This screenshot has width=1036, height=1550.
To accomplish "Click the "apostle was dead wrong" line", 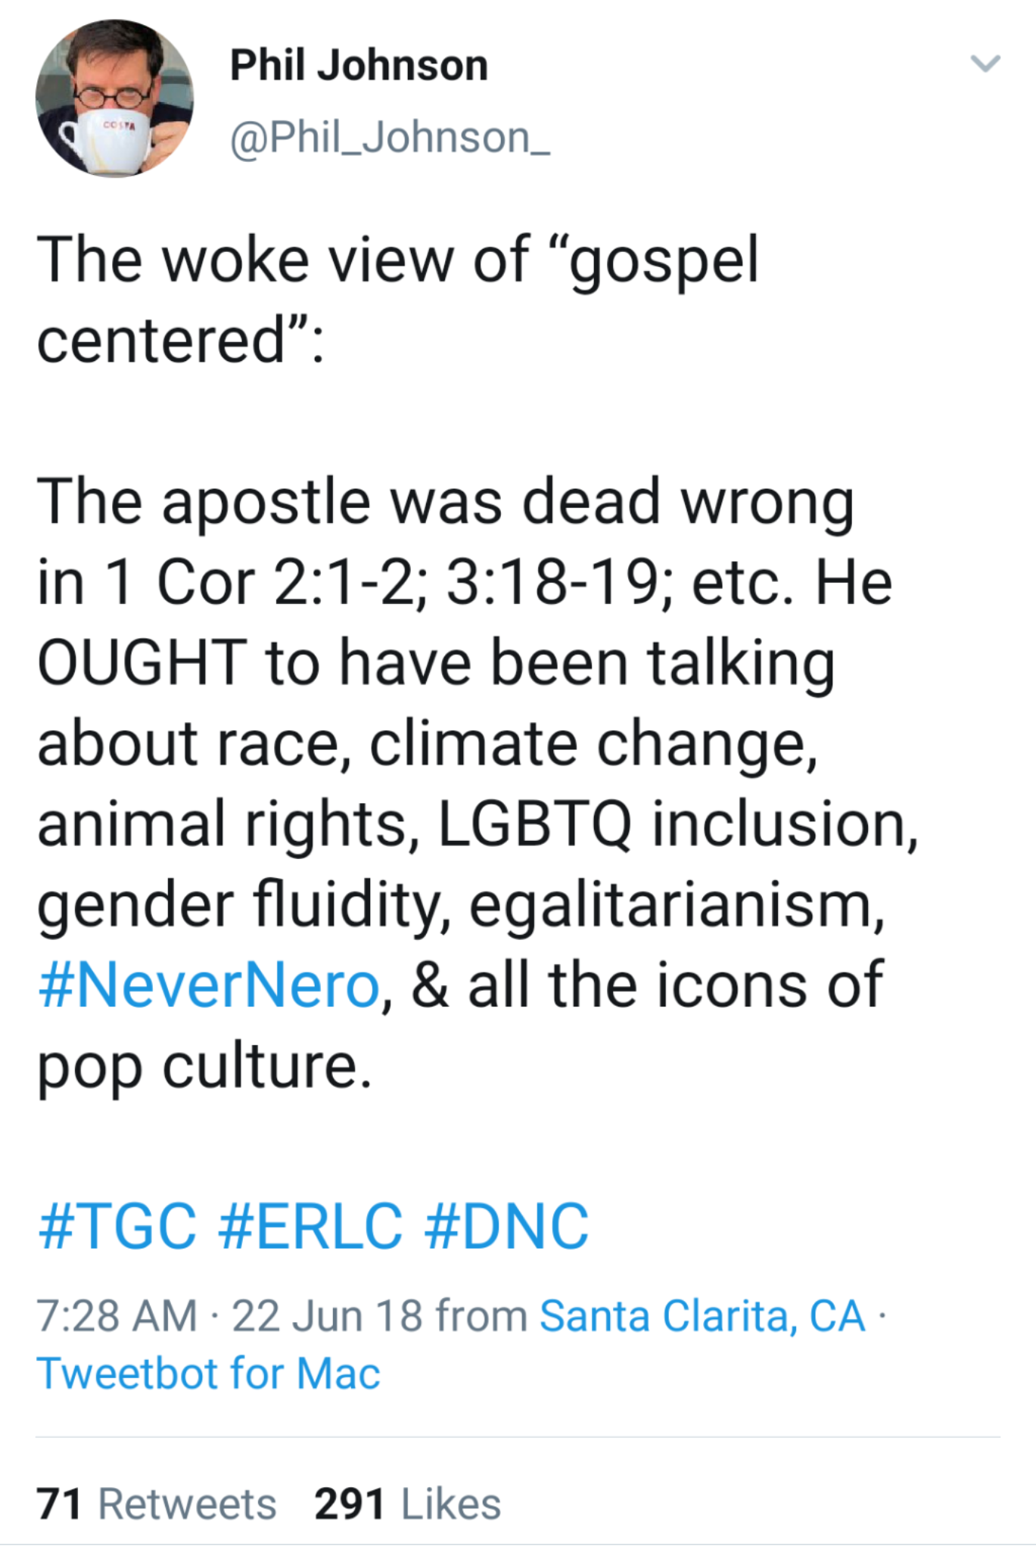I will (445, 502).
